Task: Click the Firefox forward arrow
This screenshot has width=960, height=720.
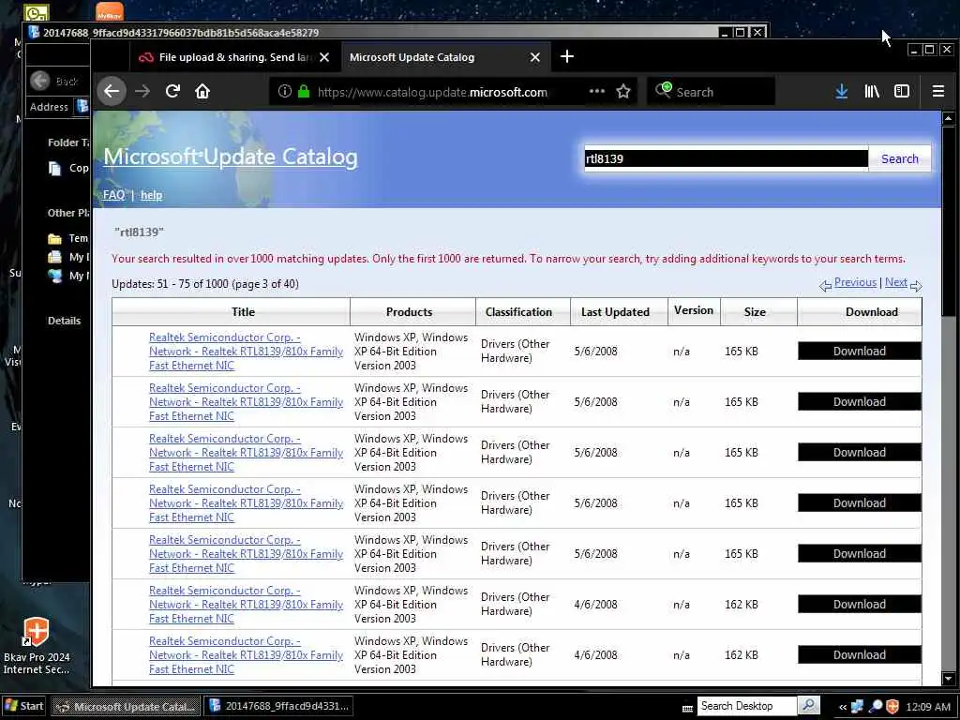Action: pyautogui.click(x=142, y=91)
